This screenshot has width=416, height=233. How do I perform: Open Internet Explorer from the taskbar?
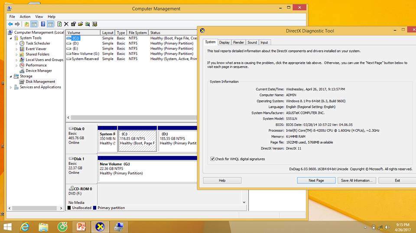(25, 227)
